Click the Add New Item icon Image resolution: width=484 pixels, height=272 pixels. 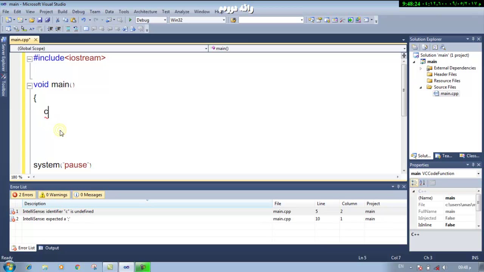point(20,20)
